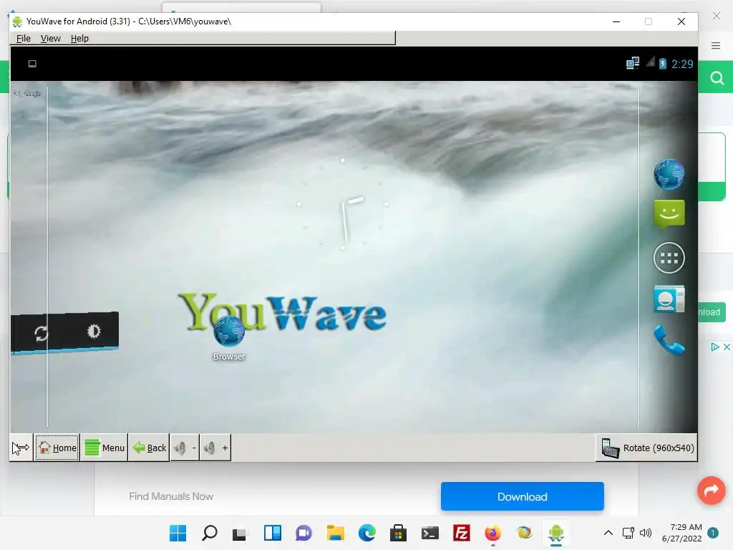Open the hamburger menu in background browser

[716, 45]
